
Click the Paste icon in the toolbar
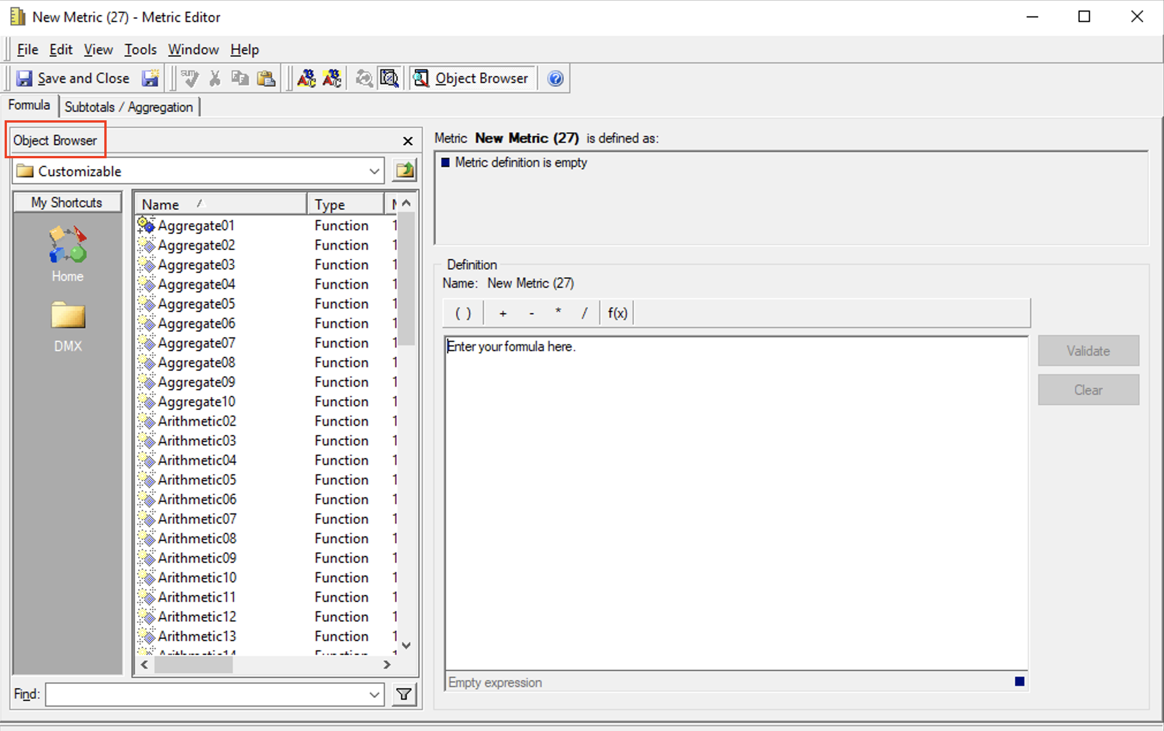point(266,77)
